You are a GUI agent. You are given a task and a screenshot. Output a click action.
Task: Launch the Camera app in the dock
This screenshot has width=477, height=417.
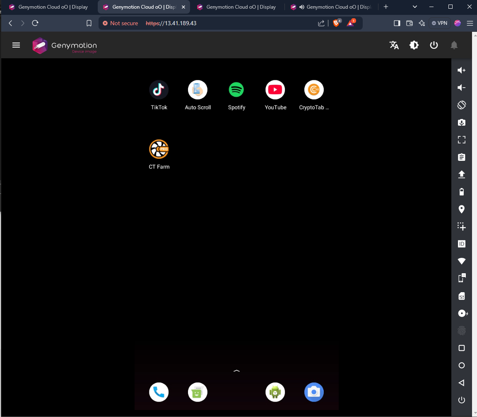pyautogui.click(x=314, y=392)
